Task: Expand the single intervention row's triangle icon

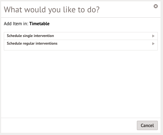Action: (153, 36)
